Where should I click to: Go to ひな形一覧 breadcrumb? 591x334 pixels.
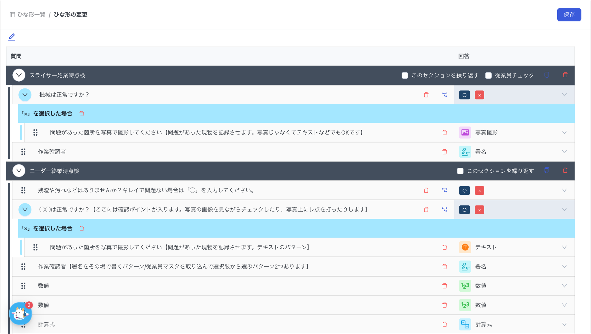coord(31,15)
